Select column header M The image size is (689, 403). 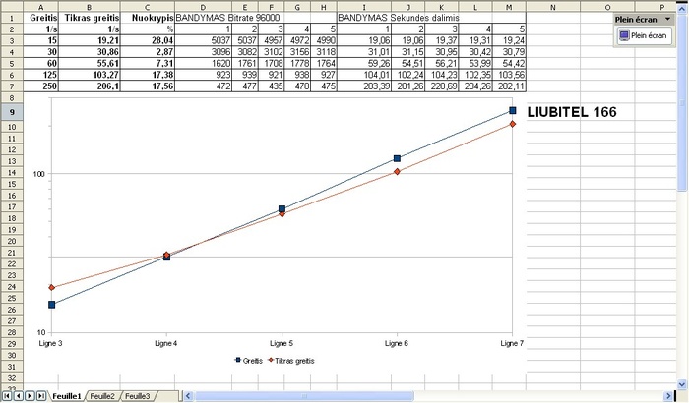click(509, 6)
